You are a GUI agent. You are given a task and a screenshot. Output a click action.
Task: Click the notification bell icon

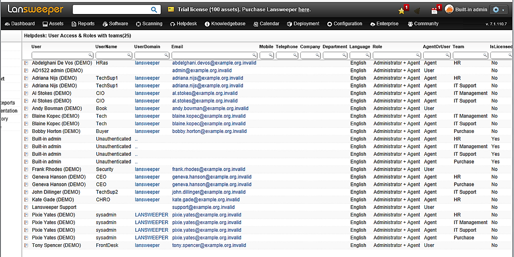click(417, 11)
